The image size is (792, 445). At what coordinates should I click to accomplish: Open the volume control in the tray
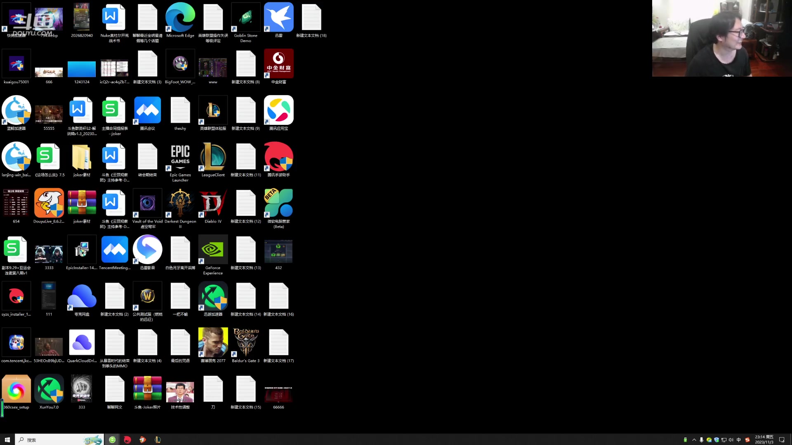(x=731, y=440)
